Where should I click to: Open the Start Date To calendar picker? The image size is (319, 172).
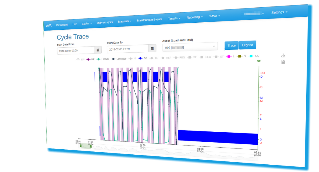152,49
